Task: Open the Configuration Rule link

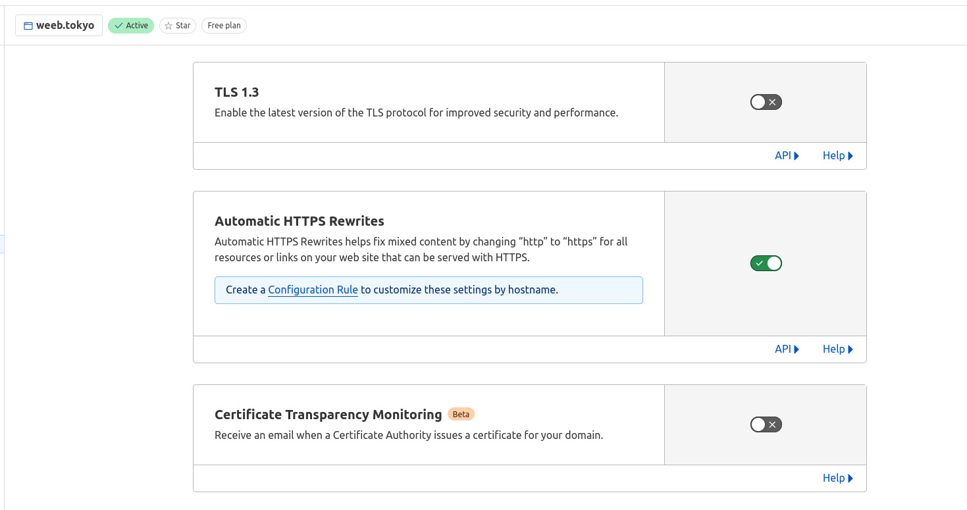Action: point(313,290)
